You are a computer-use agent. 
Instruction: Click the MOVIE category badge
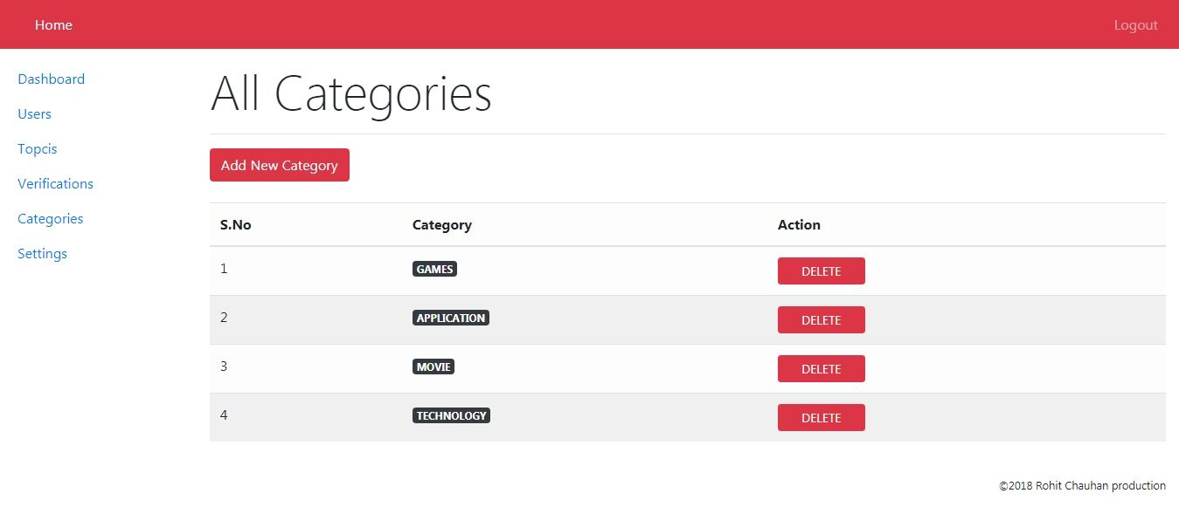pos(433,367)
